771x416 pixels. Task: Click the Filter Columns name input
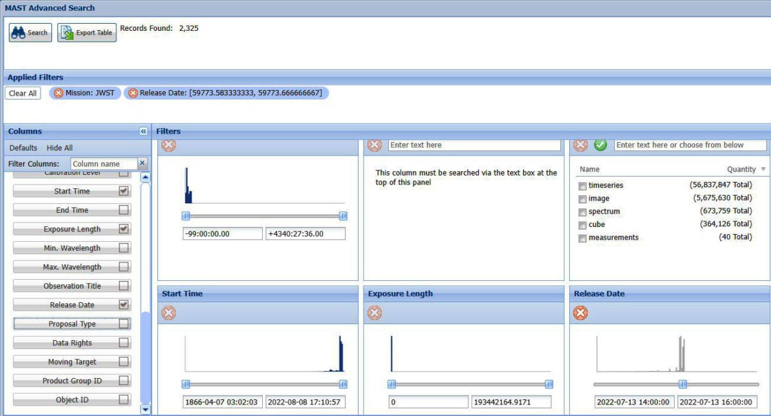point(104,164)
